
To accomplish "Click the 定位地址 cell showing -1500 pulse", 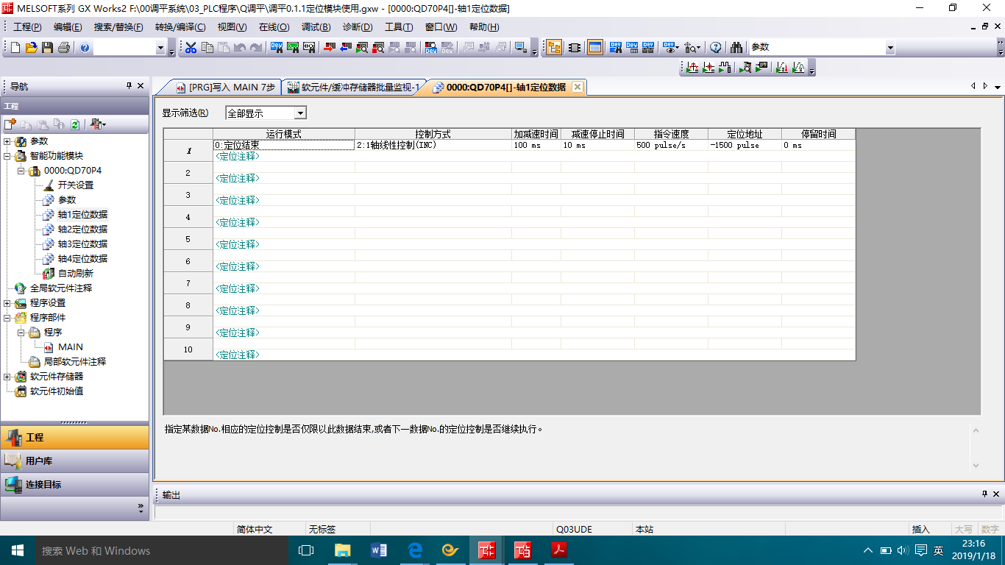I will [x=744, y=146].
